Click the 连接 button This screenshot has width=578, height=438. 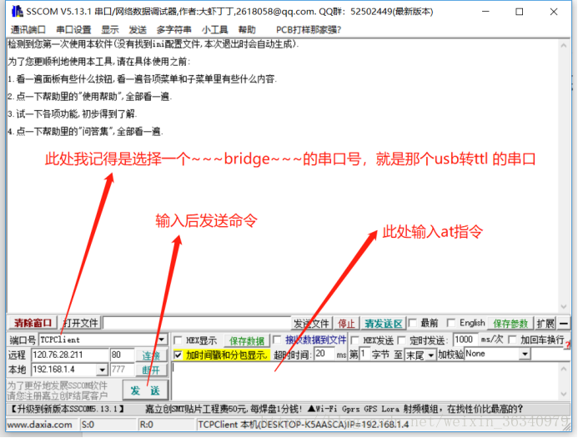151,355
